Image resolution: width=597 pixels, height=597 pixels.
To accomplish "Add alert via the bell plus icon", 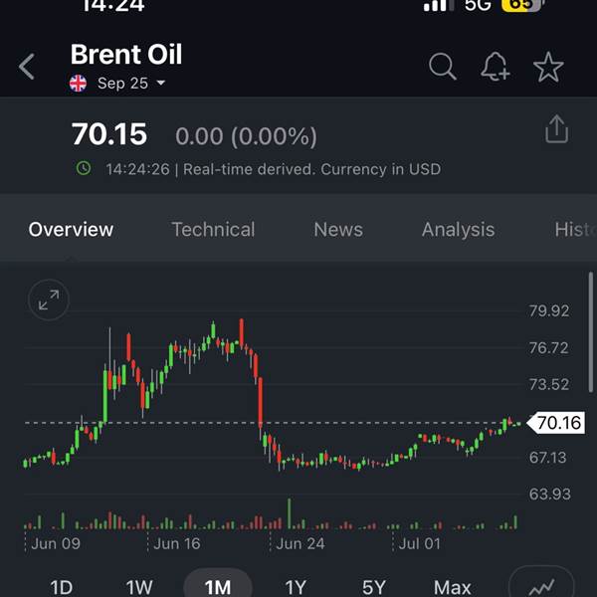I will pyautogui.click(x=495, y=67).
